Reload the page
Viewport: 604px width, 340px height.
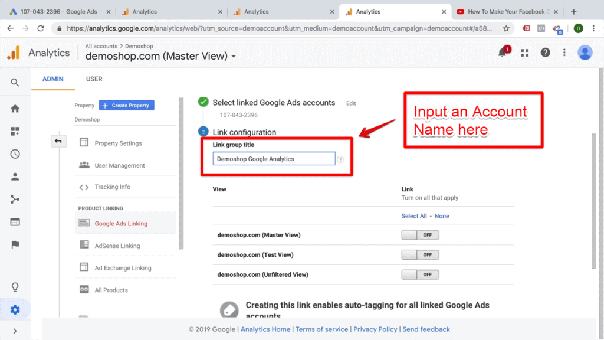41,28
